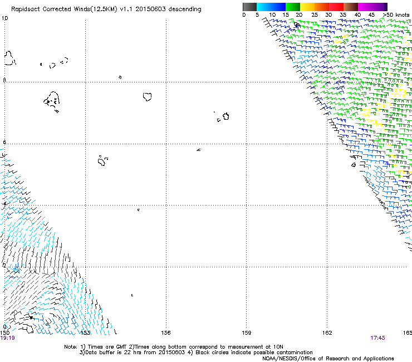Click the 'Times are GMT' note line
Screen dimensions: 412x362
[x=174, y=347]
